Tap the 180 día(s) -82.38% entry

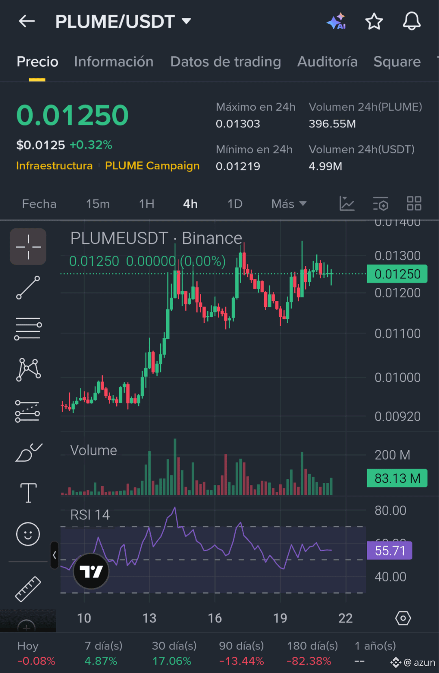312,653
